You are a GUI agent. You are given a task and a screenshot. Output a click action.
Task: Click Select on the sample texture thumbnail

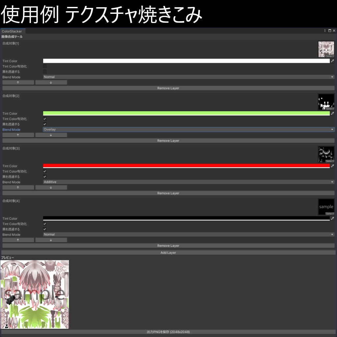(330, 214)
